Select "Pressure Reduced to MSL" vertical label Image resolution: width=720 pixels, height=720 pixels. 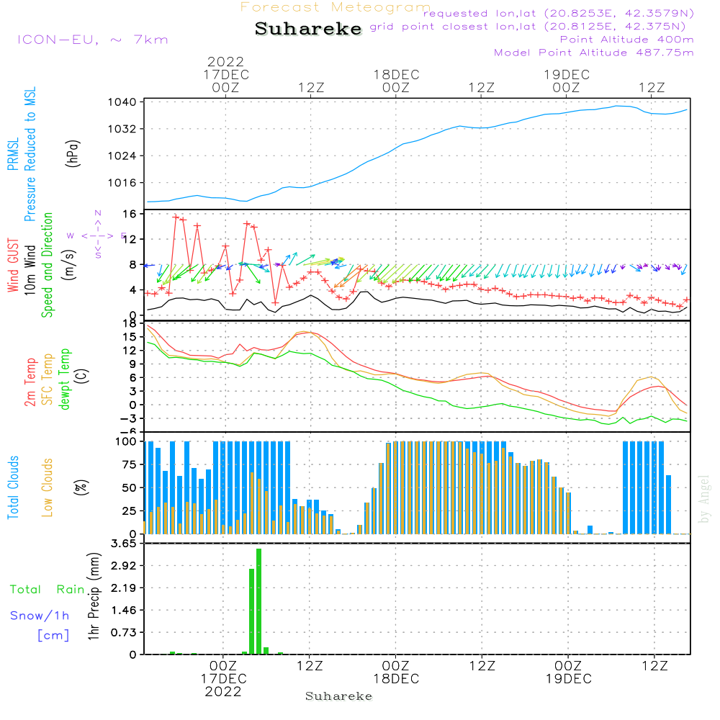30,154
